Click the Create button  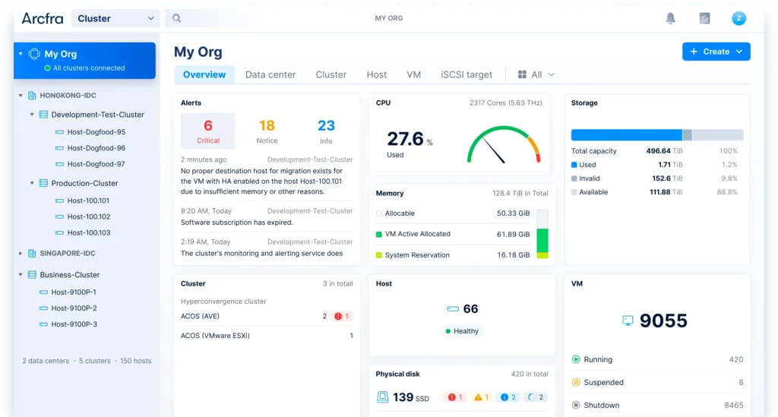click(x=716, y=52)
